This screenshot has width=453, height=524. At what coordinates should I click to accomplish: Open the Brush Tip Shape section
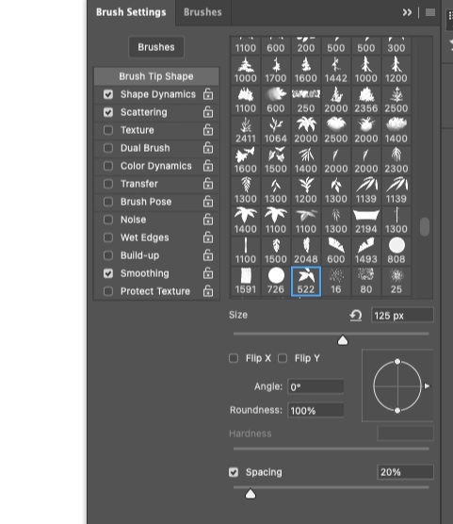click(156, 76)
